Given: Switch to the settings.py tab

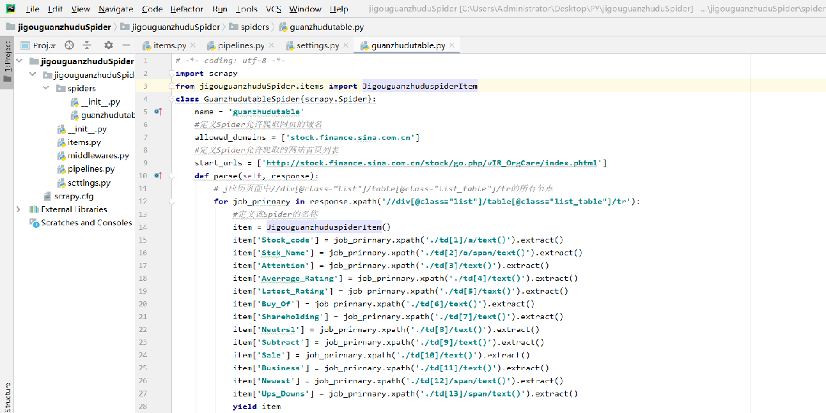Looking at the screenshot, I should click(x=317, y=45).
